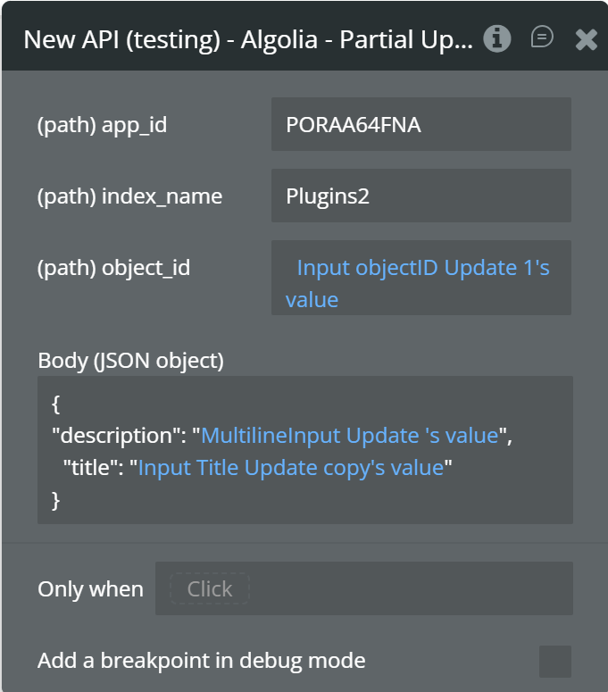Click the index_name field showing Plugins2
The width and height of the screenshot is (608, 692).
[x=421, y=196]
